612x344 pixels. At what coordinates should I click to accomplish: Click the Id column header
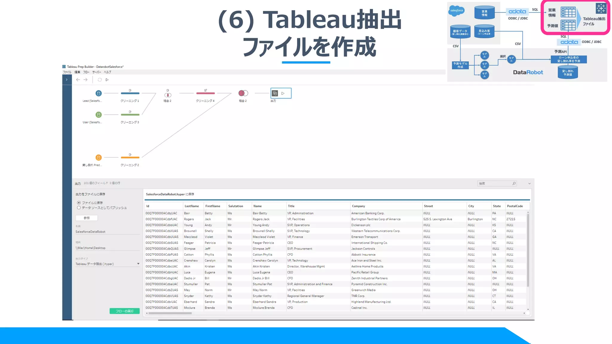click(164, 206)
